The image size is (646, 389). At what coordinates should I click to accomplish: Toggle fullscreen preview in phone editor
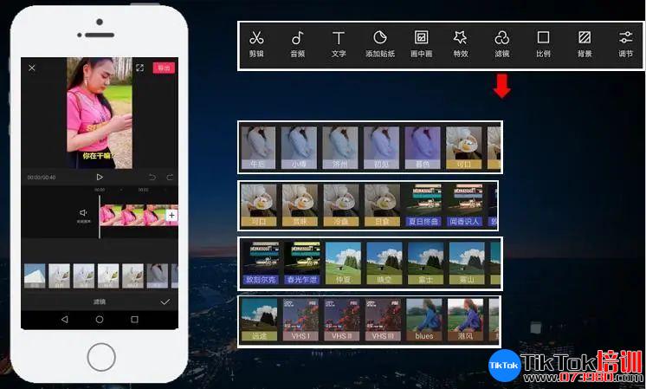[x=139, y=68]
